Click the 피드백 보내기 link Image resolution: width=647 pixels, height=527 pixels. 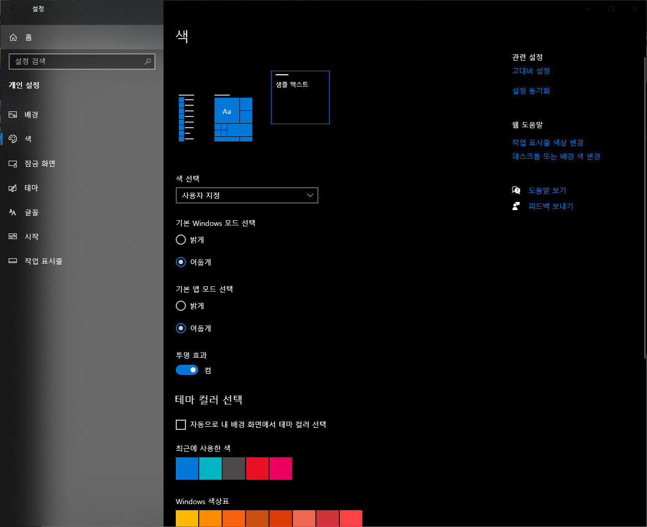point(551,206)
